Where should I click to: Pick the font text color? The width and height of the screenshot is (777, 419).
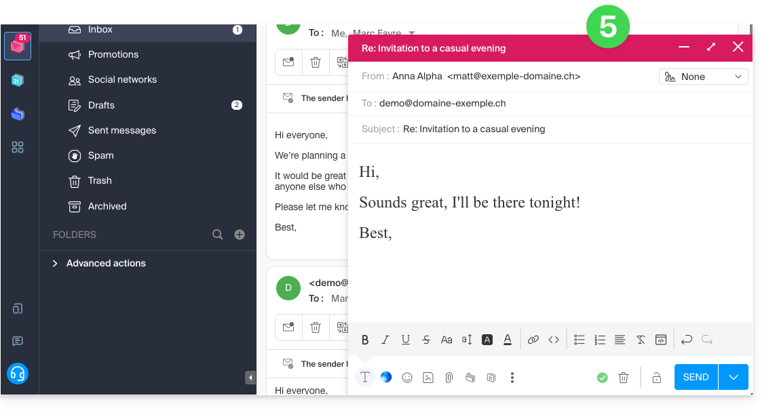point(508,340)
